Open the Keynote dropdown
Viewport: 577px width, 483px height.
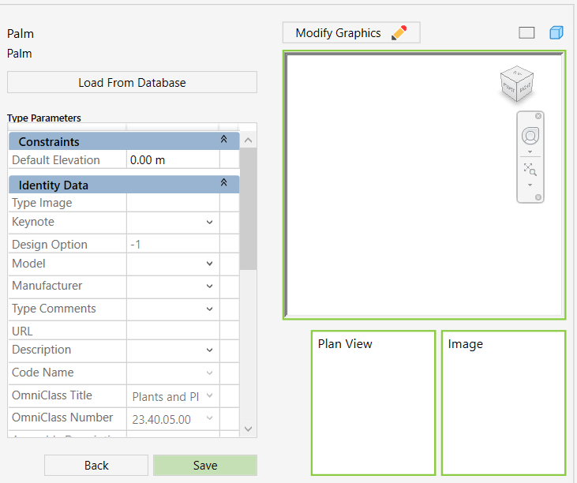209,223
